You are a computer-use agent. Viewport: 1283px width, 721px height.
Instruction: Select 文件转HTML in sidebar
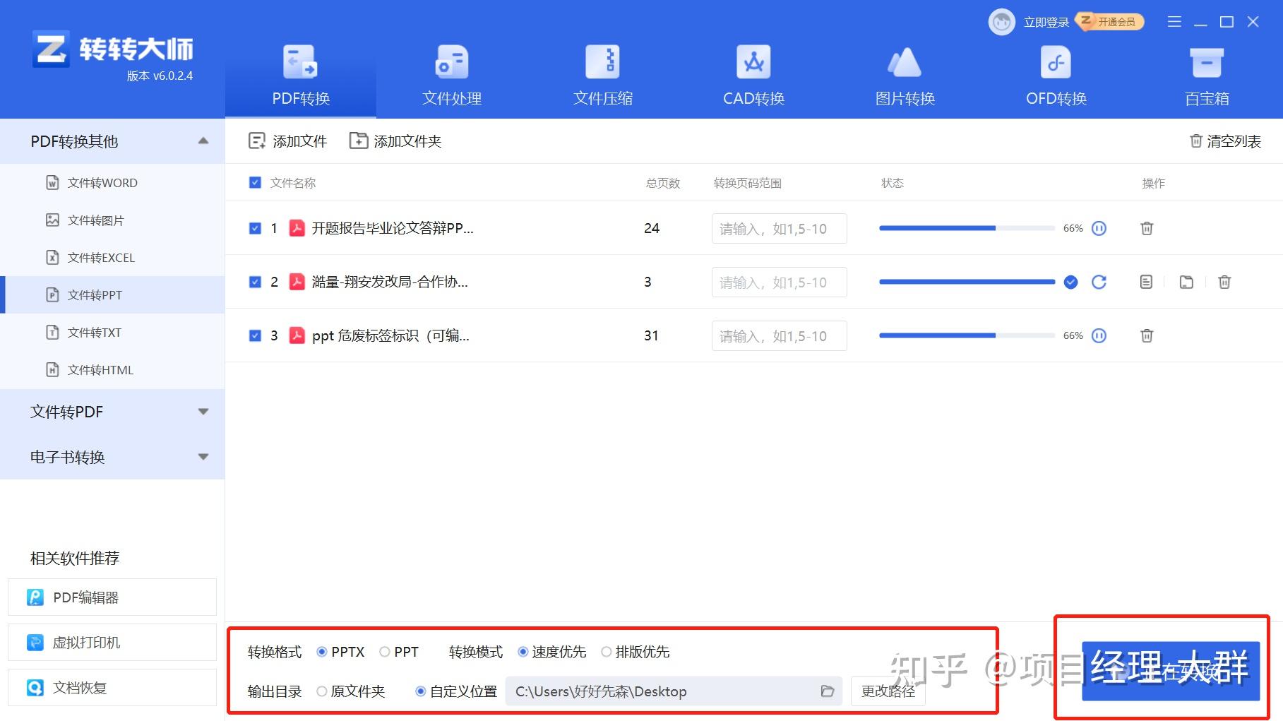pyautogui.click(x=112, y=370)
